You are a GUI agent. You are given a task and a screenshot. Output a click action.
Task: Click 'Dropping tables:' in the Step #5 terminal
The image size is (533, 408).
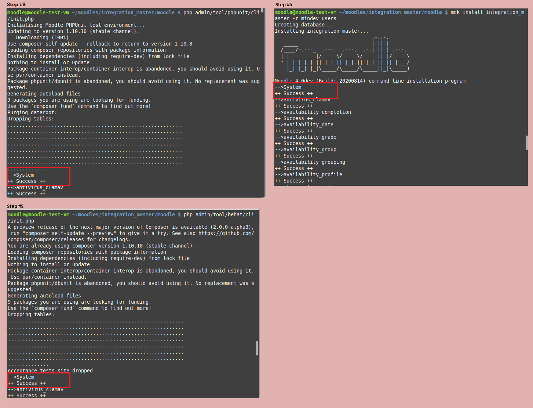tap(31, 314)
